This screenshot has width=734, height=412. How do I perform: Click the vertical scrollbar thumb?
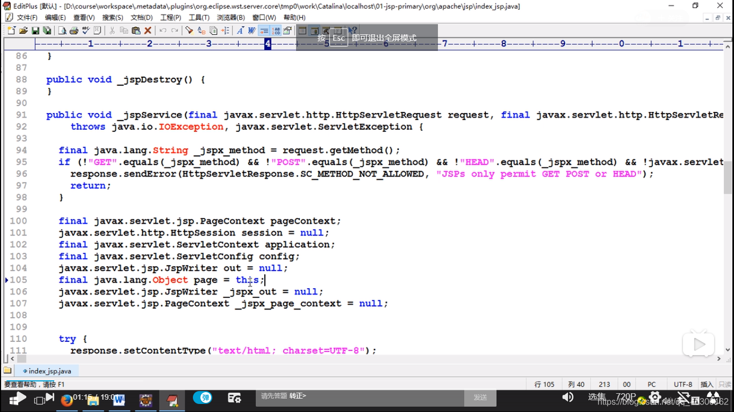click(728, 177)
